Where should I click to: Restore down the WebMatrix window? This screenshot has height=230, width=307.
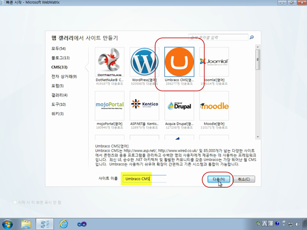[292, 2]
